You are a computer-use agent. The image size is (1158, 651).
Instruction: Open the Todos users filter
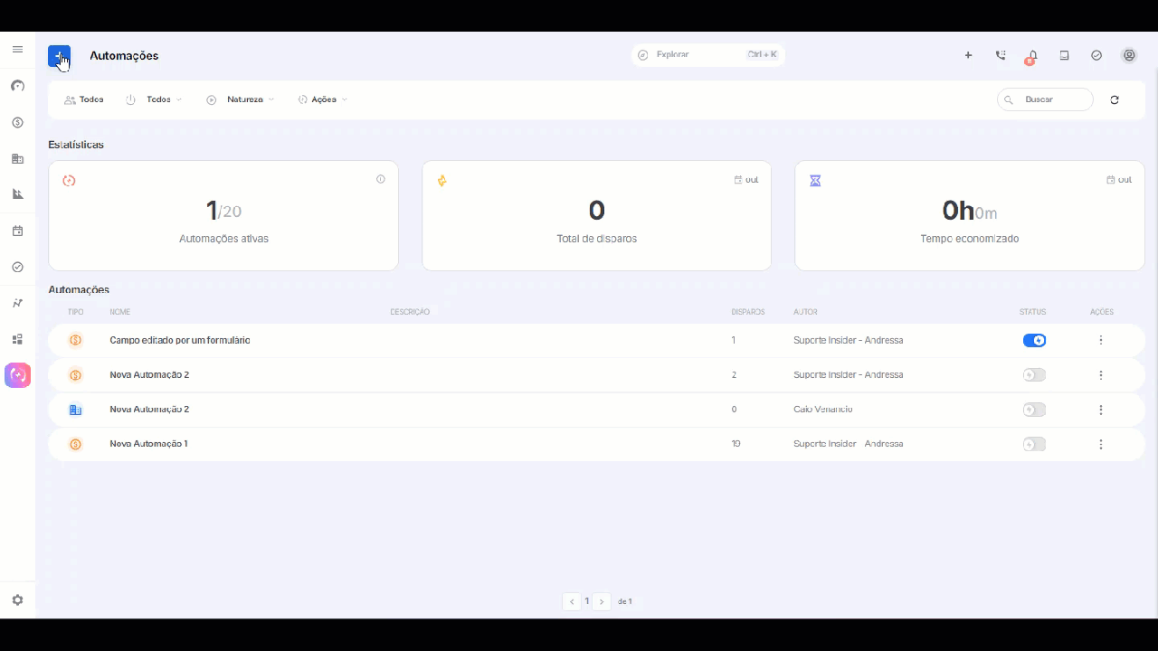[x=84, y=99]
